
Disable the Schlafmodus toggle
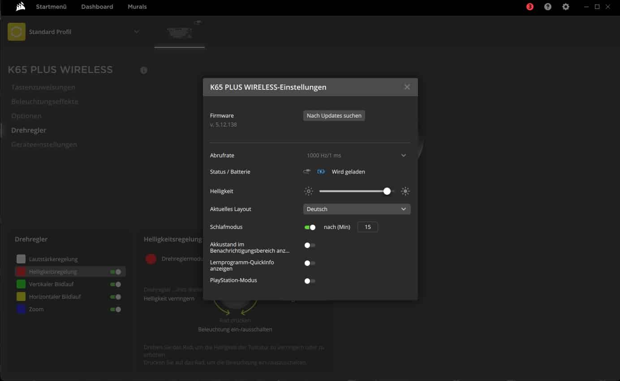pos(310,227)
